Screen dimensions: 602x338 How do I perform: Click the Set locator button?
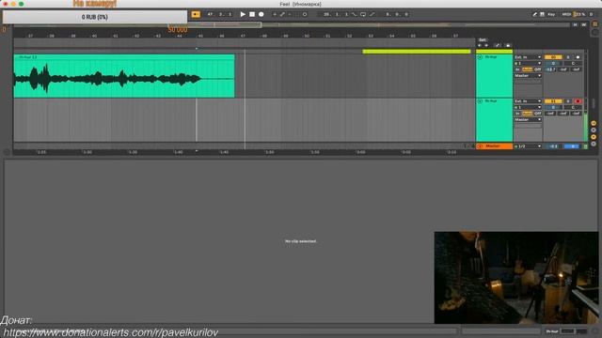click(483, 39)
